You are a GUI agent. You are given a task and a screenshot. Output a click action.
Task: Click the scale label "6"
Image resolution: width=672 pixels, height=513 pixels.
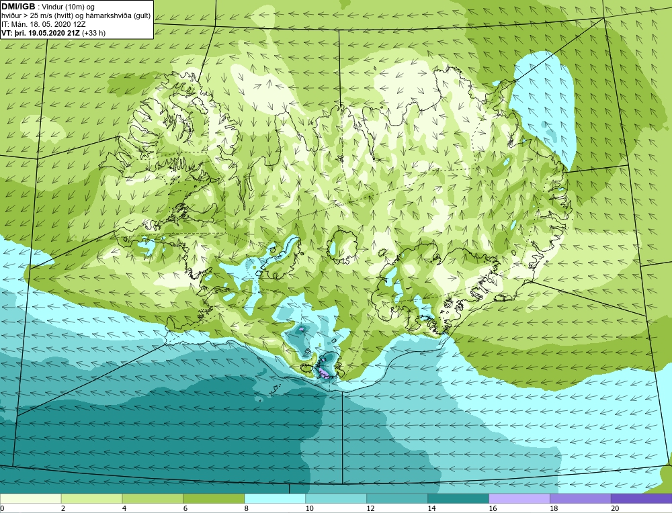185,508
